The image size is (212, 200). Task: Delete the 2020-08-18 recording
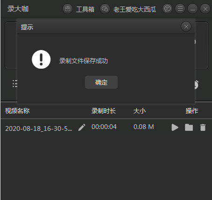pos(203,128)
